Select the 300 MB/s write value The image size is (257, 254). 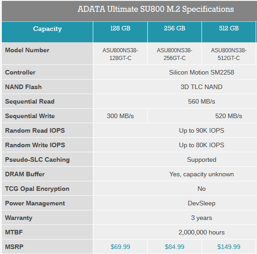pos(120,116)
